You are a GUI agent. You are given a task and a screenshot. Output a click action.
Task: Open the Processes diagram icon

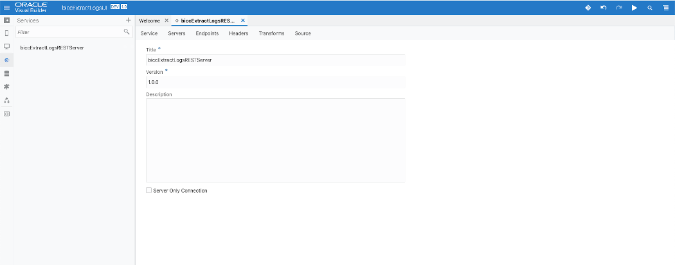(x=6, y=100)
